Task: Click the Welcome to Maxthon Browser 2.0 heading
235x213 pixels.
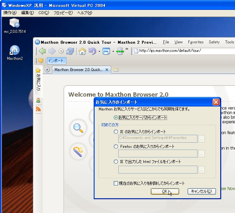Action: (x=118, y=94)
